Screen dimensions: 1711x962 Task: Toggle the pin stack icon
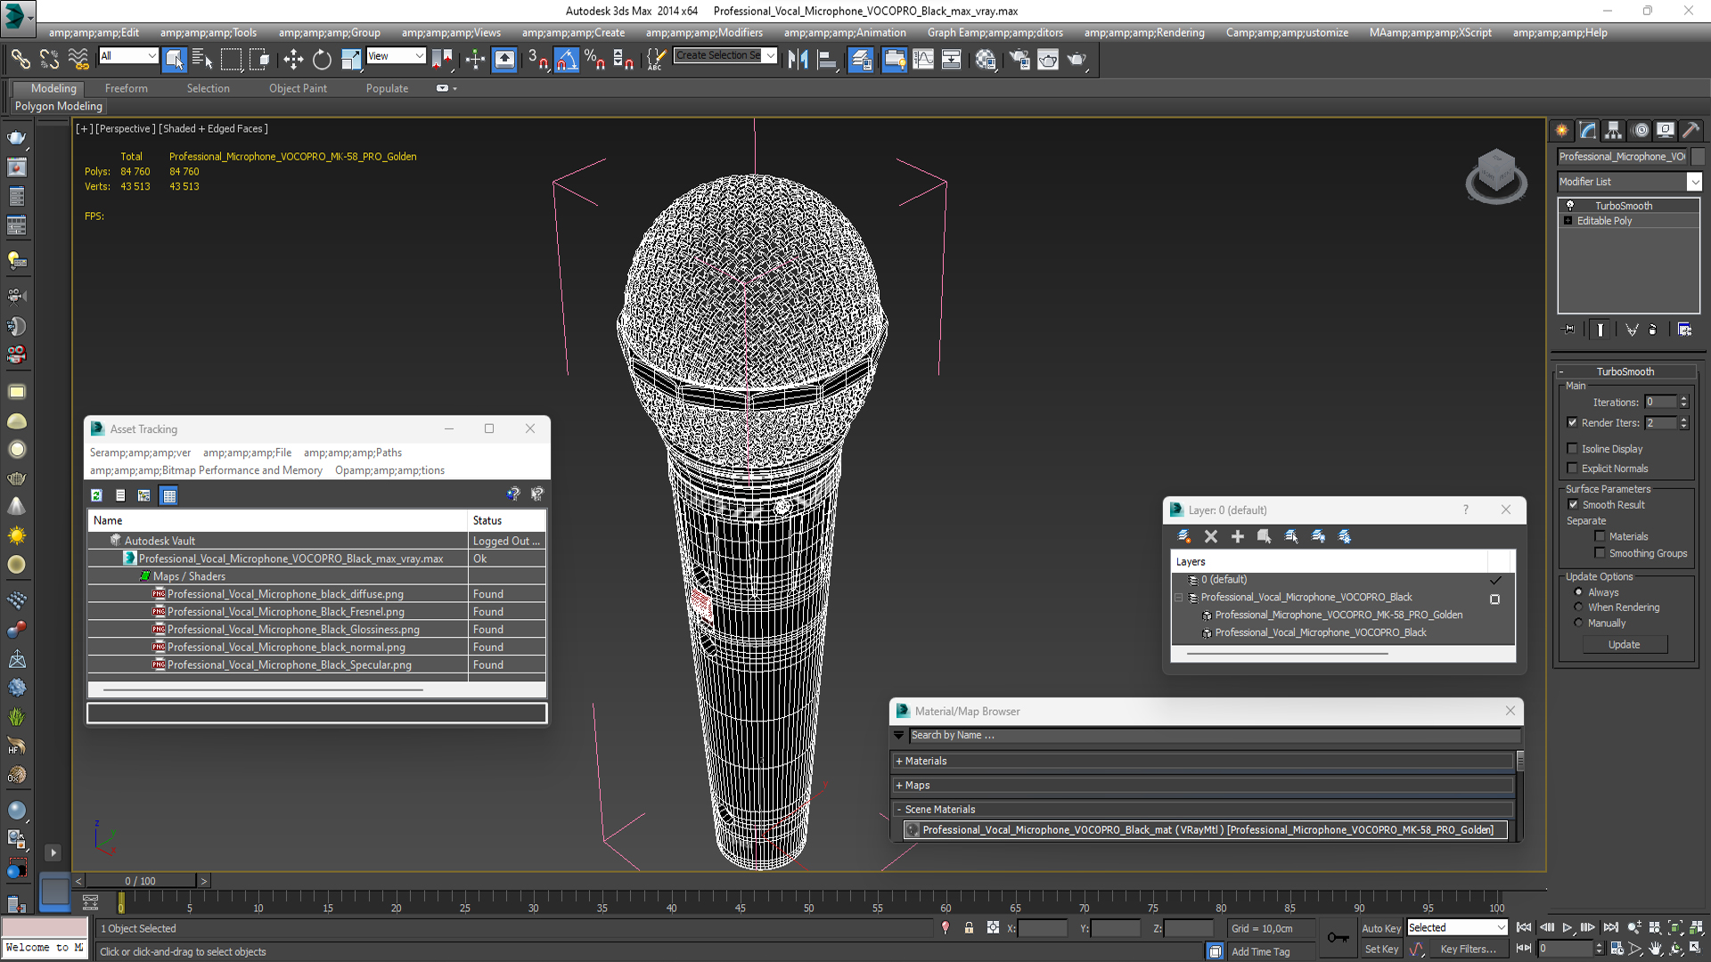coord(1569,330)
